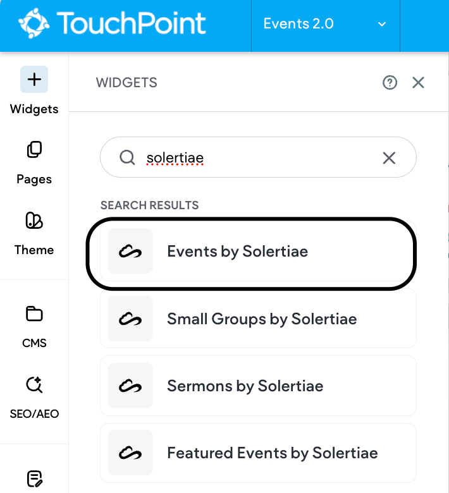Click the Sermons by Solertiae widget icon
This screenshot has width=449, height=493.
(130, 386)
